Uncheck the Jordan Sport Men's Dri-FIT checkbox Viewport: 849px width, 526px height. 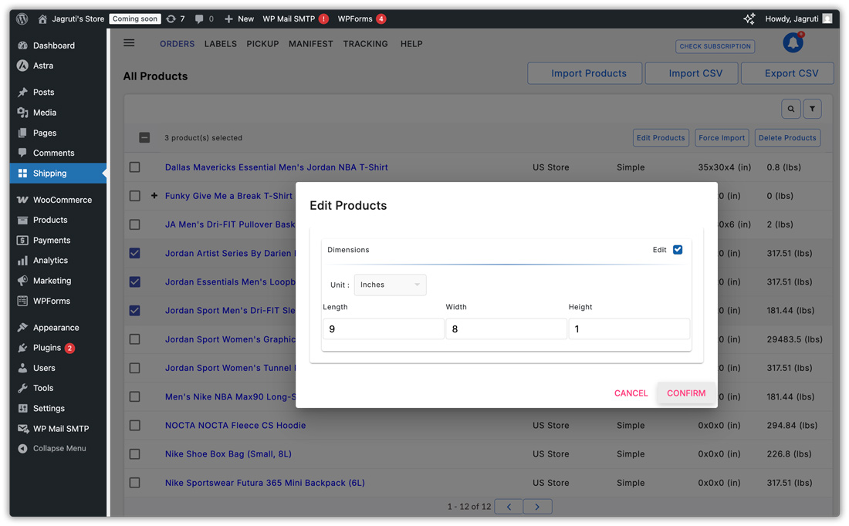coord(135,311)
